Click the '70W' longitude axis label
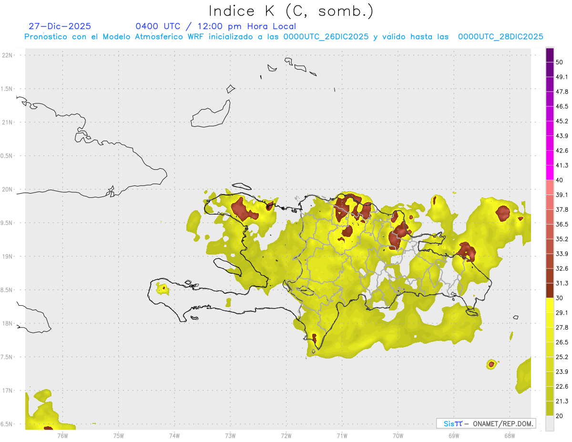This screenshot has height=442, width=572. pos(398,436)
